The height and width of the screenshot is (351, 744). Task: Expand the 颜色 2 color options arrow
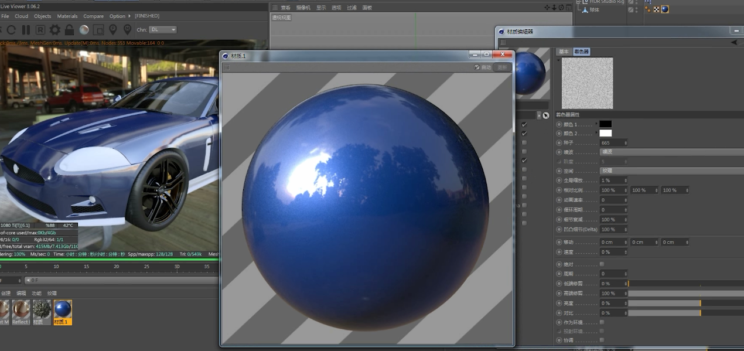[596, 133]
